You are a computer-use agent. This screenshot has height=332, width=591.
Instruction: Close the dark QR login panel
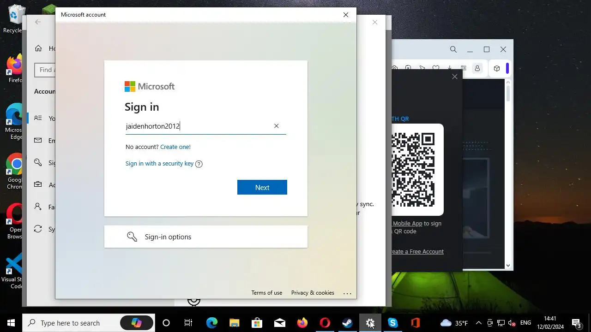pos(455,77)
